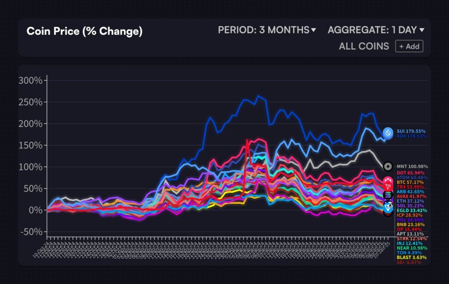Select the DOT 65.94% legend label
449x284 pixels.
[x=410, y=173]
